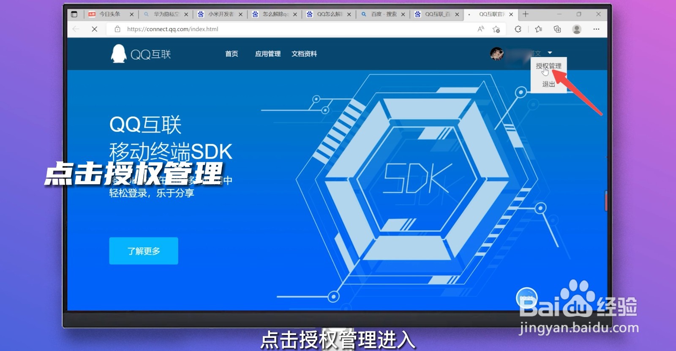Open 应用管理 in navigation bar
The width and height of the screenshot is (676, 351).
pyautogui.click(x=268, y=54)
